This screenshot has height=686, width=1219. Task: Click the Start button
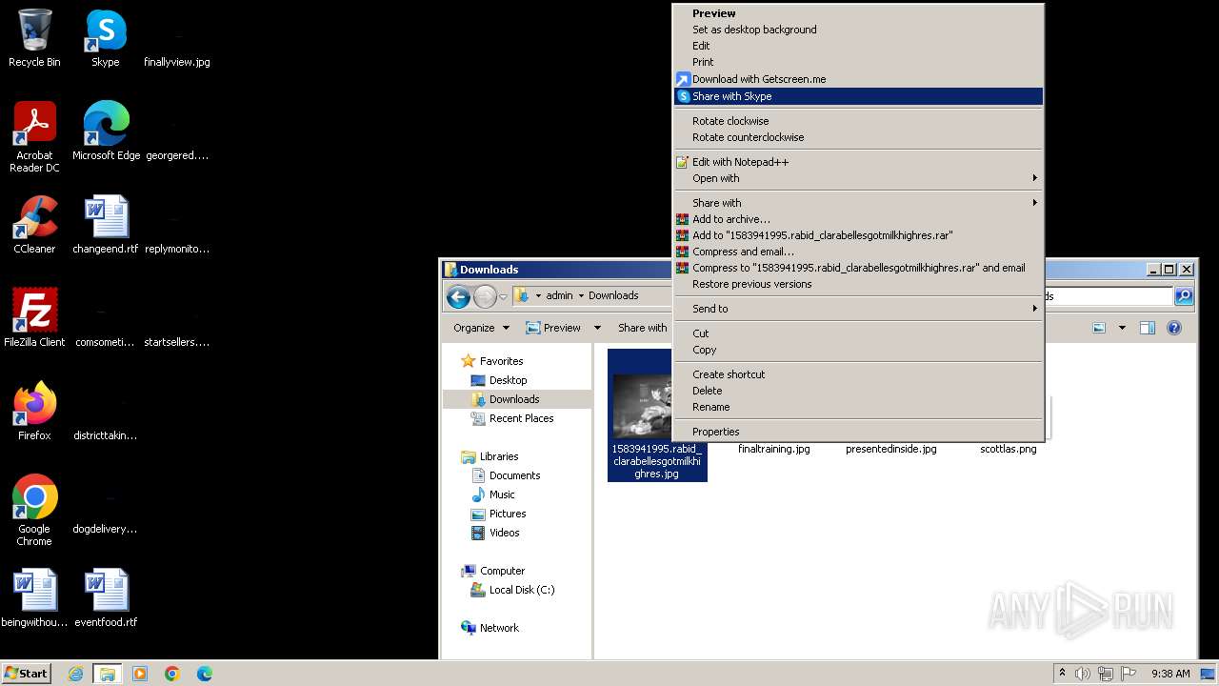26,673
